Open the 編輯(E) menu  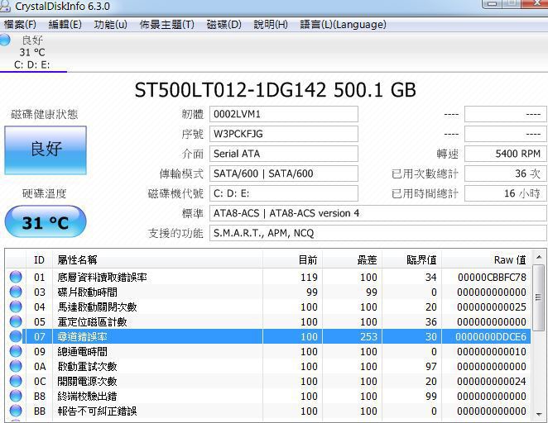pos(65,25)
